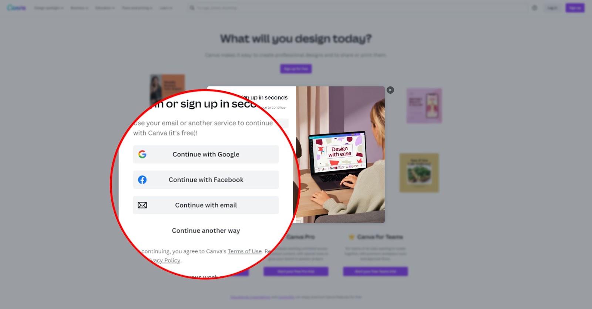Click the Facebook logo icon
The height and width of the screenshot is (309, 592).
coord(142,180)
